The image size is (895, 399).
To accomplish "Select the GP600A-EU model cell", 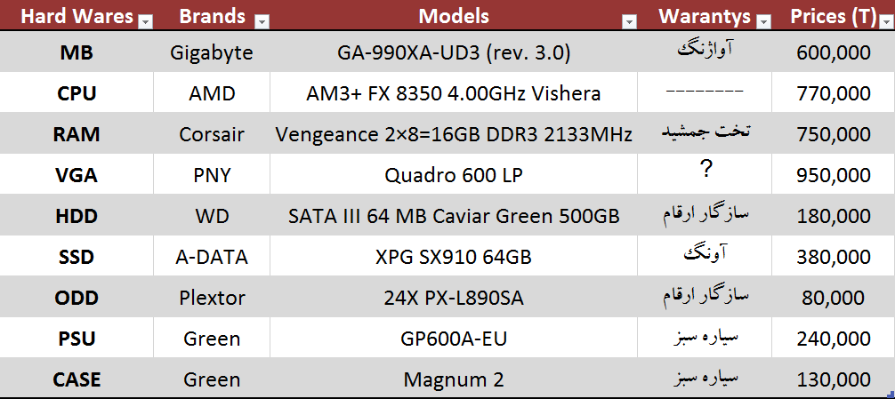I will 454,339.
